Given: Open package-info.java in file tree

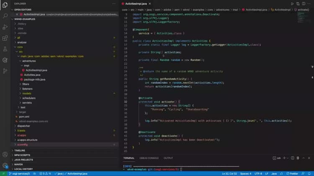Looking at the screenshot, I should pos(34,79).
